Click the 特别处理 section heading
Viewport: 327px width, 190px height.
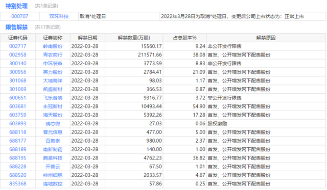click(16, 6)
